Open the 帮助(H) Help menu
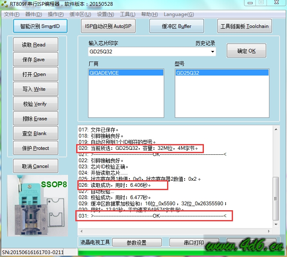The image size is (287, 257). (x=149, y=14)
